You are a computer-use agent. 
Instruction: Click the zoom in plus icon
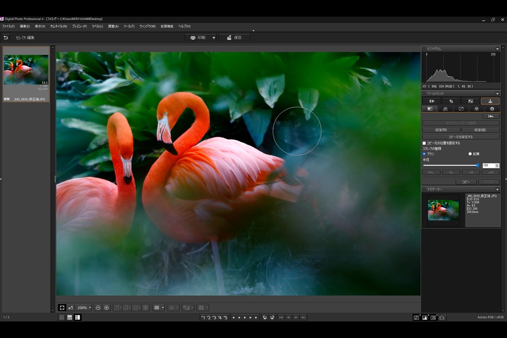click(x=106, y=308)
